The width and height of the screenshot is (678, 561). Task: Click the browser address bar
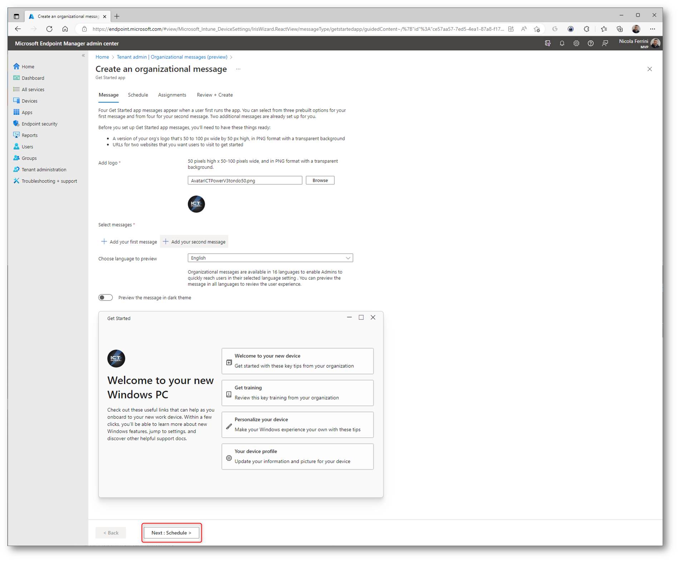click(299, 29)
